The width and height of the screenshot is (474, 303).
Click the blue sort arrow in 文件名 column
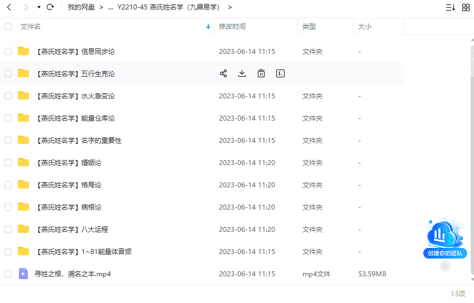(208, 27)
